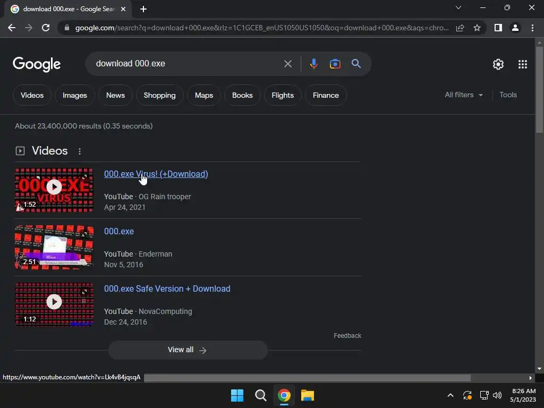This screenshot has height=408, width=544.
Task: Switch to the Maps filter
Action: (x=203, y=95)
